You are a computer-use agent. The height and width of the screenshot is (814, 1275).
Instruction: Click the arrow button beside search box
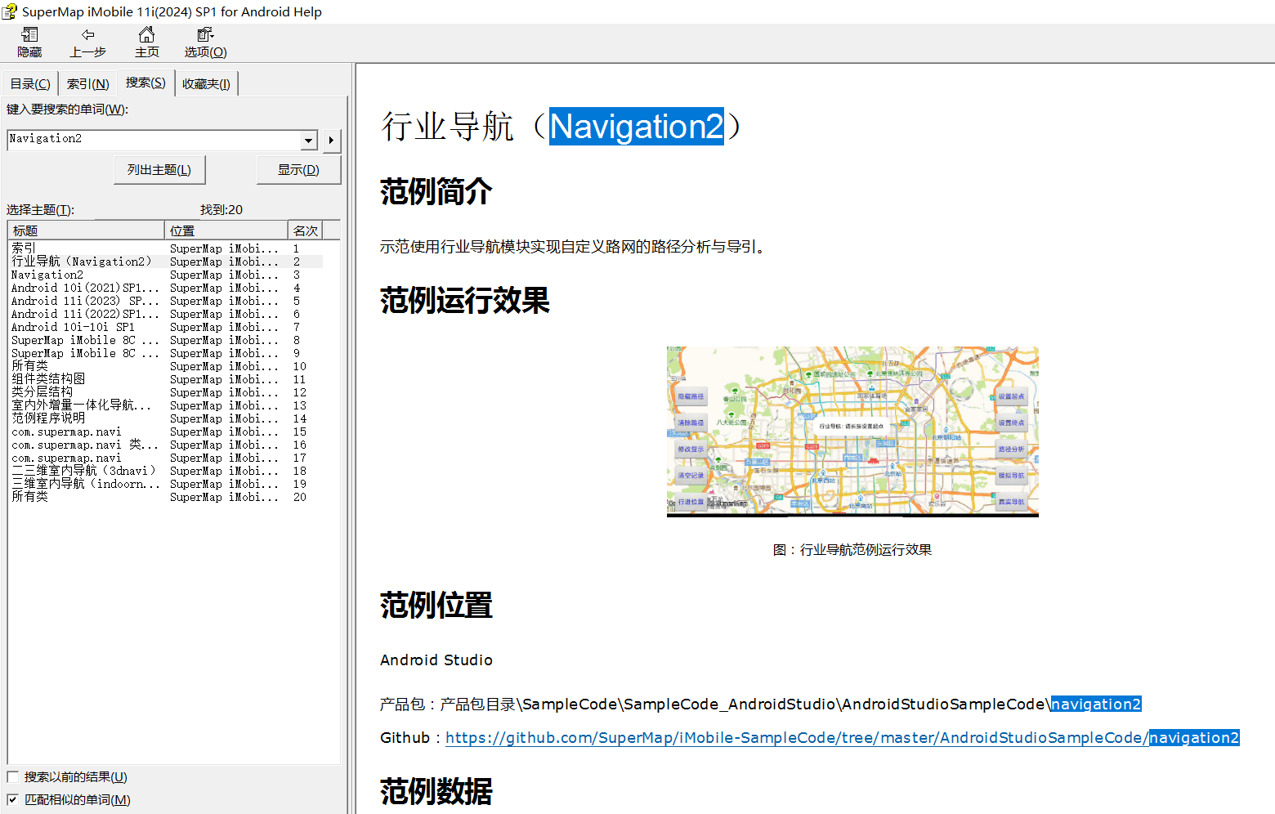coord(331,141)
